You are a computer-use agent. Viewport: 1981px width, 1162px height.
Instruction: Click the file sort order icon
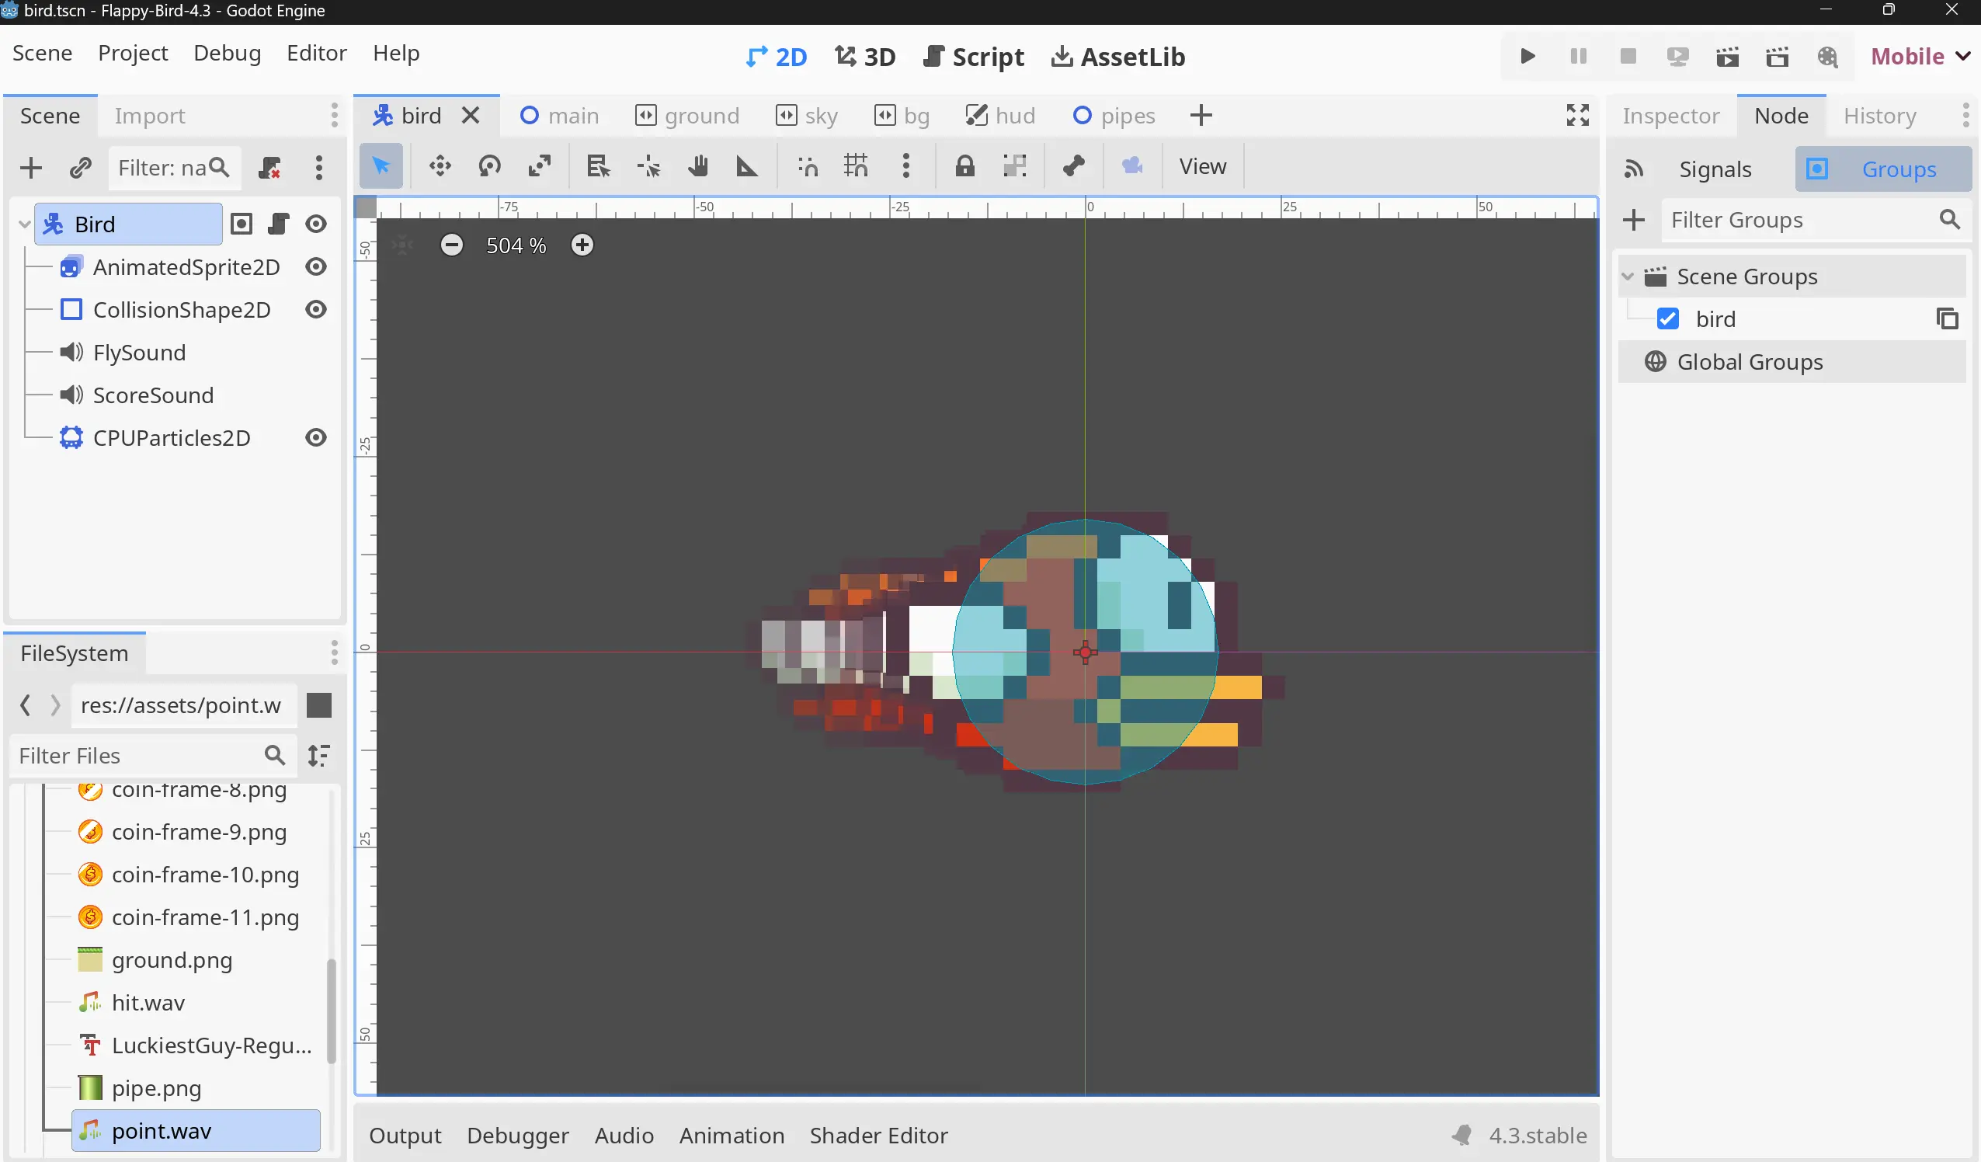[x=318, y=756]
